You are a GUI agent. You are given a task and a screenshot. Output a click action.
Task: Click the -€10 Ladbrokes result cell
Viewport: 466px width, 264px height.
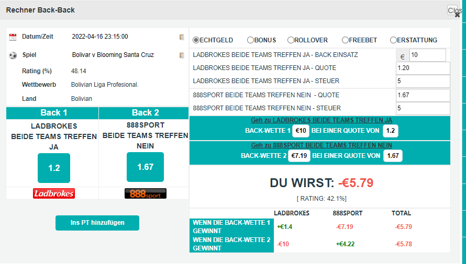point(283,244)
